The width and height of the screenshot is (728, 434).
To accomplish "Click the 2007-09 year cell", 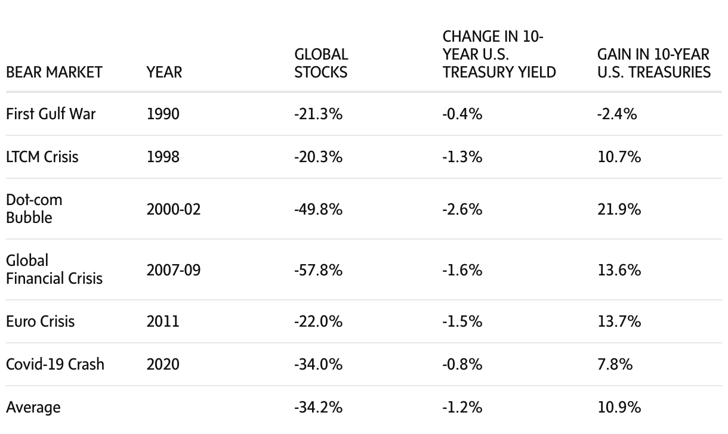I will (x=174, y=270).
